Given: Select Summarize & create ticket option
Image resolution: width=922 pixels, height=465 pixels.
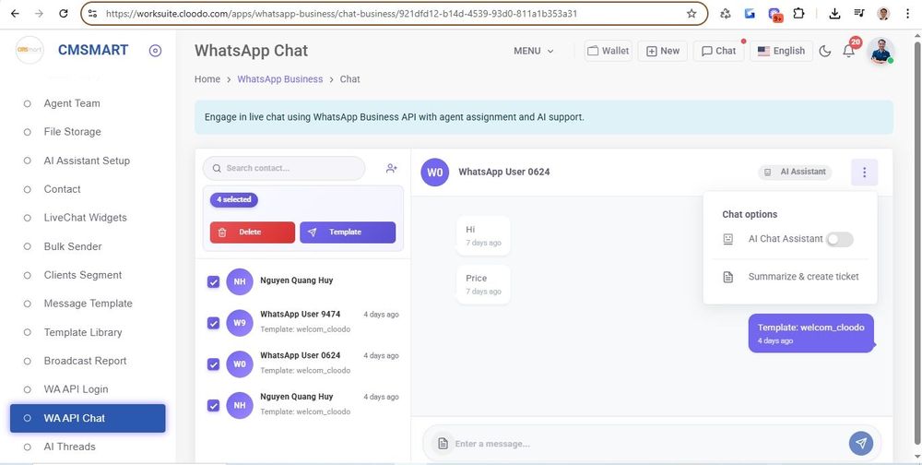Looking at the screenshot, I should 802,277.
